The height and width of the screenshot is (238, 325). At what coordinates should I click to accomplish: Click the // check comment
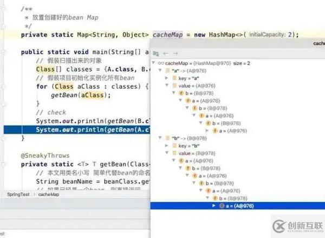coord(51,112)
